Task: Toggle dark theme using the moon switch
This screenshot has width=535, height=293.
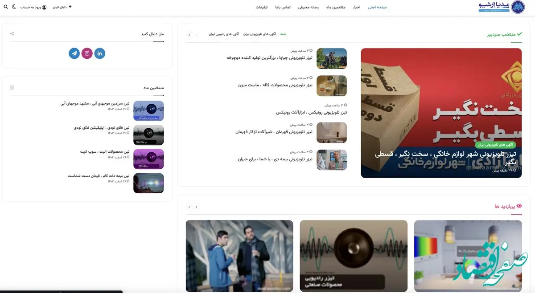Action: coord(14,7)
